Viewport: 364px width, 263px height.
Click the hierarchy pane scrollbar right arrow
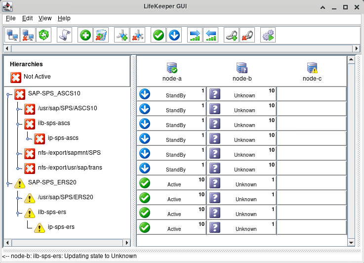126,243
